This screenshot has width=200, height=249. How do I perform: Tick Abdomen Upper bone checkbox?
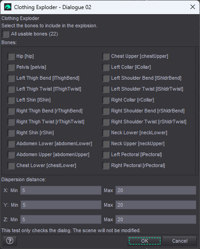[11, 155]
